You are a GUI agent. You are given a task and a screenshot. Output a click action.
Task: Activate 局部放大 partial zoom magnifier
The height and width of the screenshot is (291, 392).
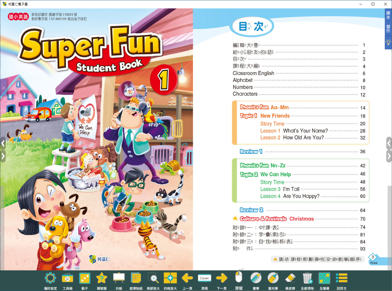coord(153,279)
